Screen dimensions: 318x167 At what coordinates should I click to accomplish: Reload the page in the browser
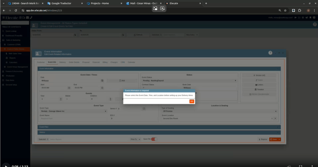16,11
